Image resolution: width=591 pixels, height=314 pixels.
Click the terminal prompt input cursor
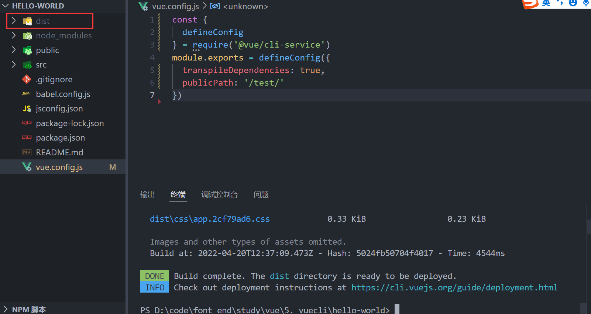pos(397,309)
